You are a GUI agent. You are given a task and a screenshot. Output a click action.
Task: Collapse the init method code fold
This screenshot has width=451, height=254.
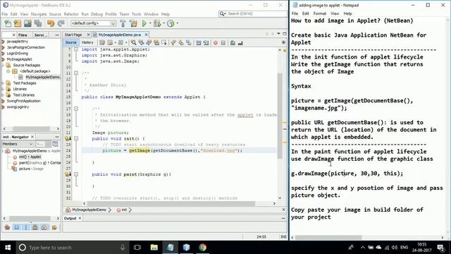[76, 138]
